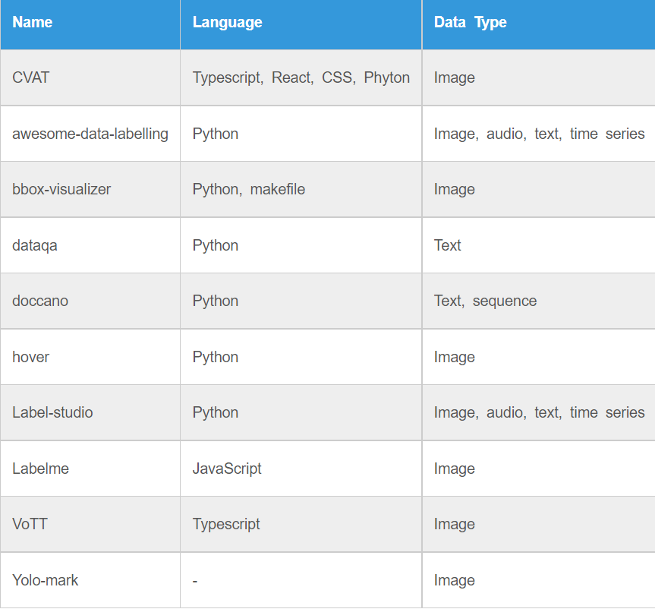The height and width of the screenshot is (609, 655).
Task: Click Label-studio's Image, audio, text, time series cell
Action: (x=540, y=412)
